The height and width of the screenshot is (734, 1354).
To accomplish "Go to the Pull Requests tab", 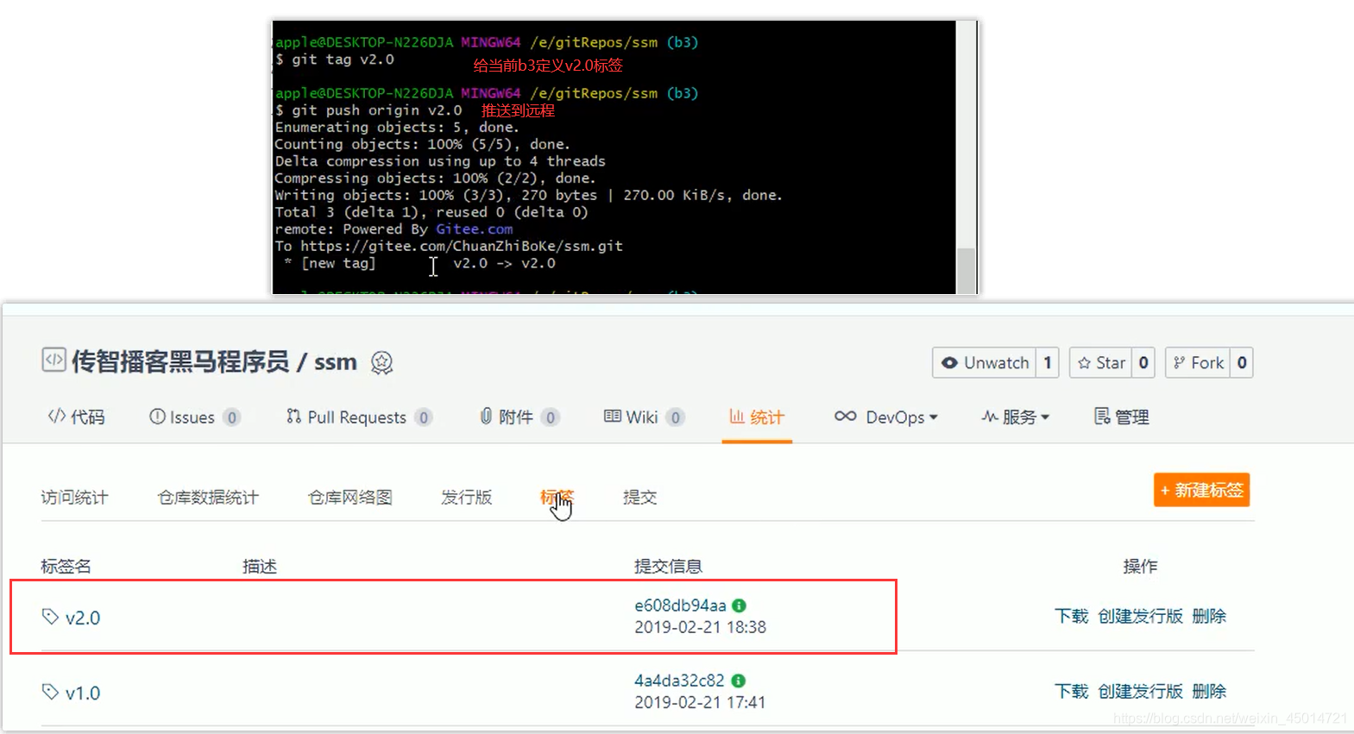I will click(x=359, y=417).
